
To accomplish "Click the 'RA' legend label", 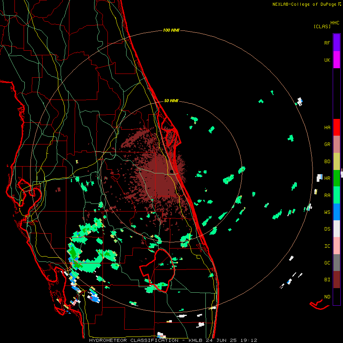I will (327, 195).
